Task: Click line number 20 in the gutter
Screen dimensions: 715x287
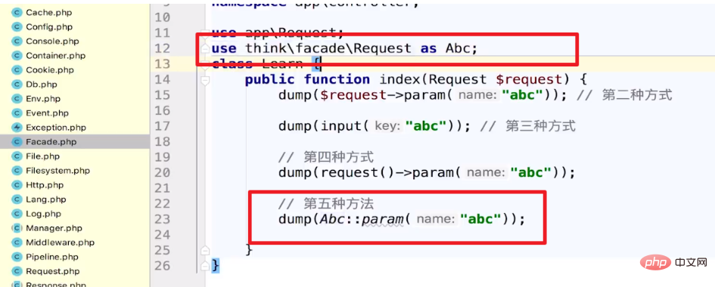Action: 162,173
